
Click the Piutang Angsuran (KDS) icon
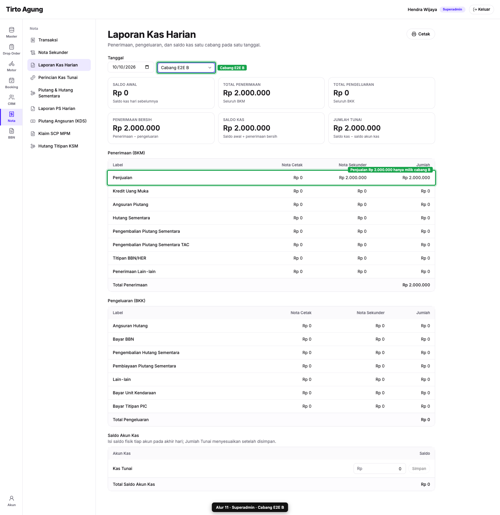point(33,121)
